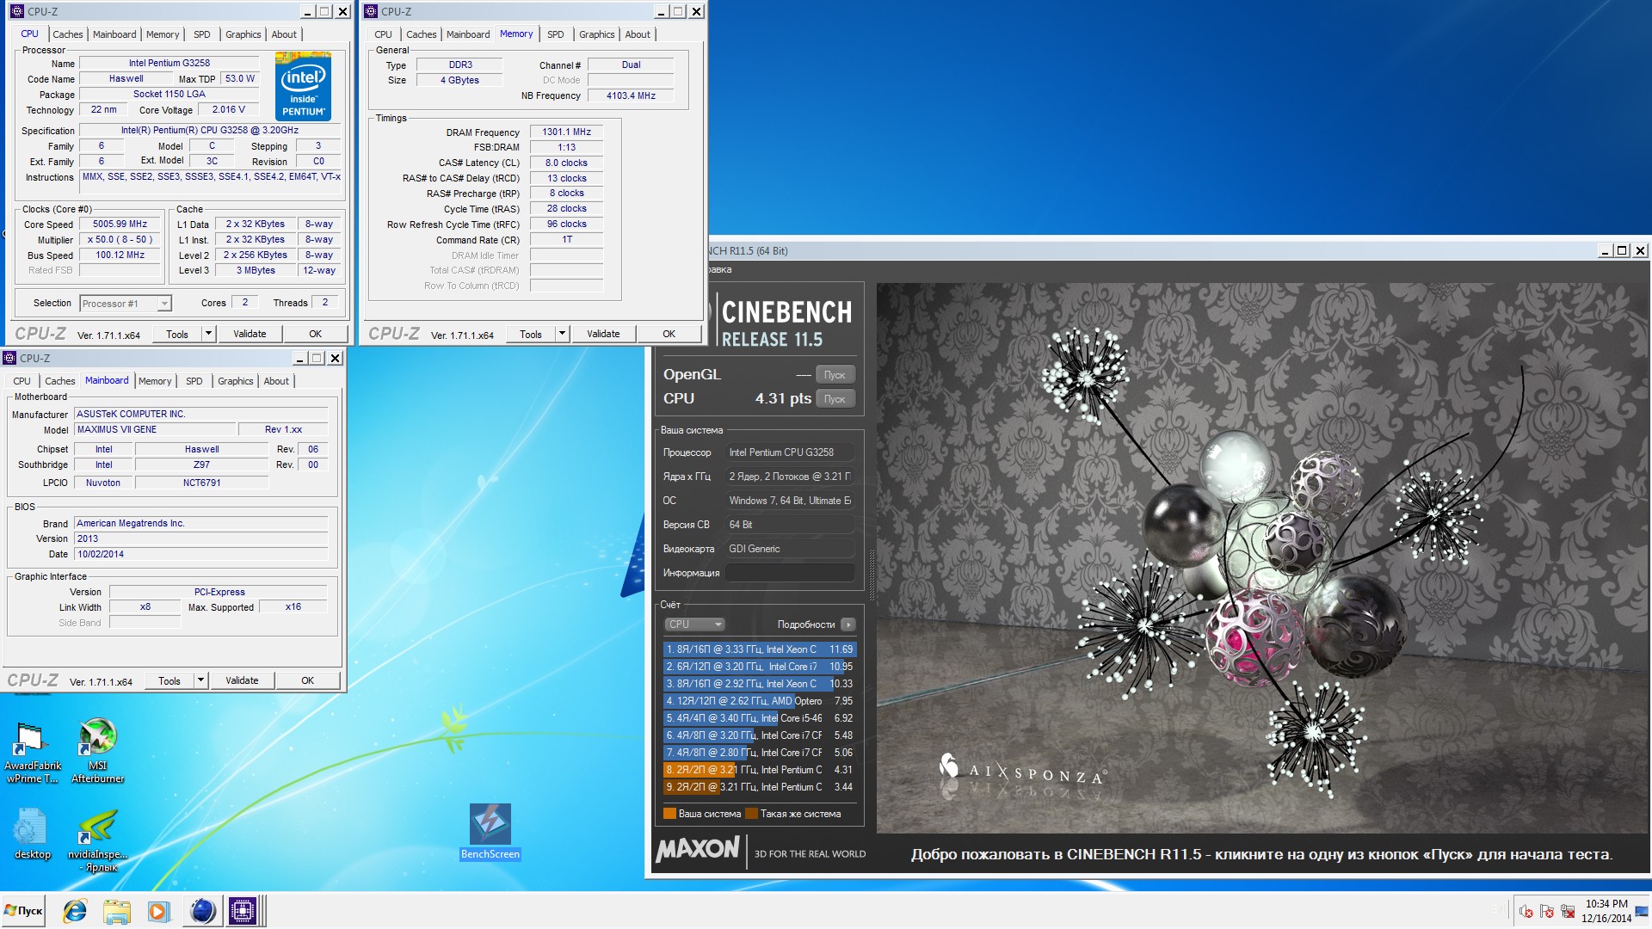The height and width of the screenshot is (929, 1652).
Task: Click the BIOS date value '10/02/2014'
Action: 201,554
